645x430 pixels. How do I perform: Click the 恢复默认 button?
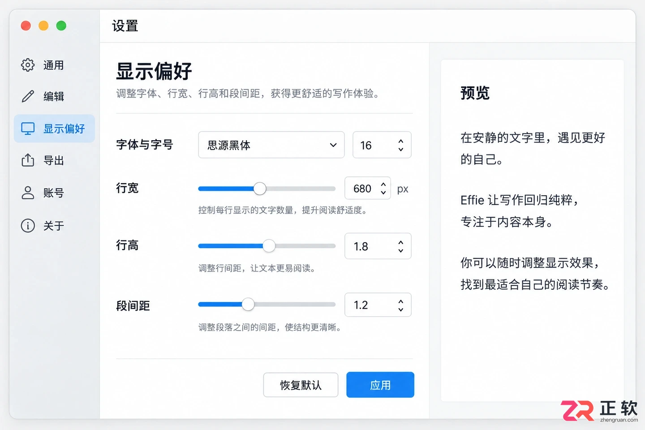(301, 385)
